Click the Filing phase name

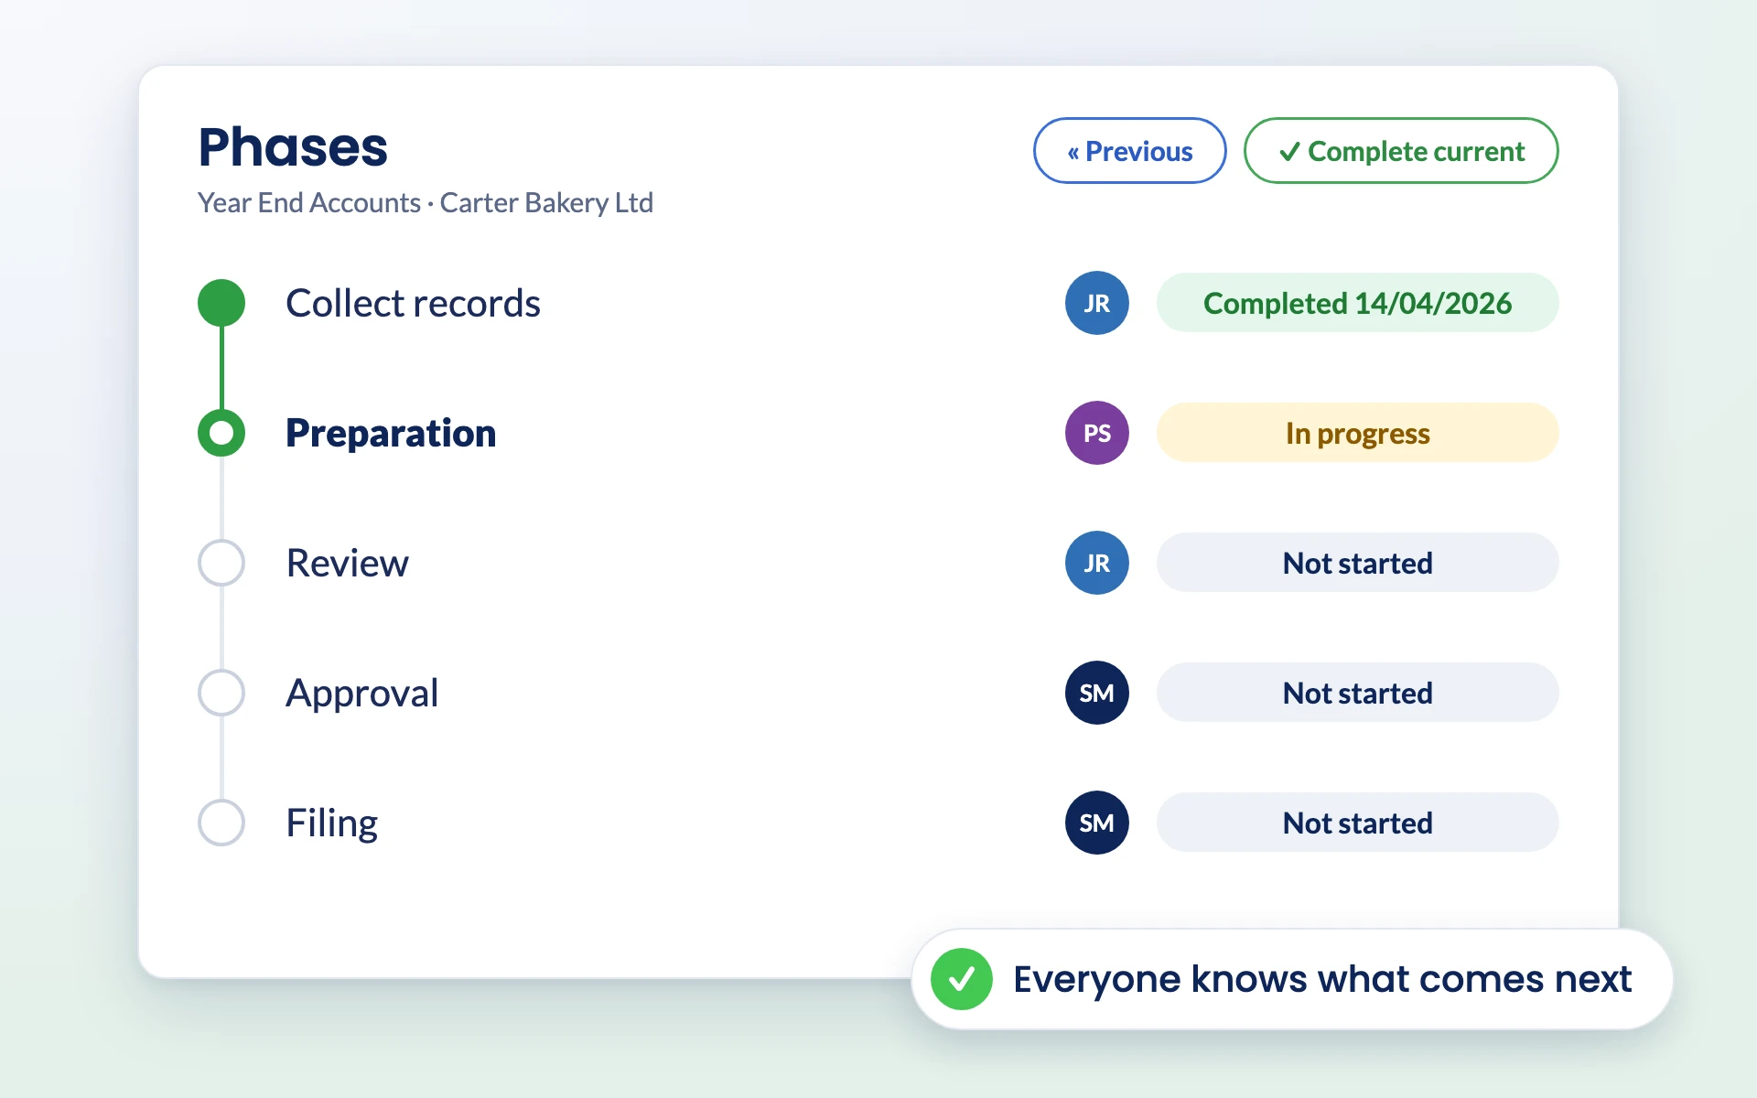331,823
